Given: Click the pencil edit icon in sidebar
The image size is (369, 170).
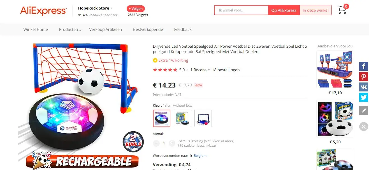Looking at the screenshot, I should coord(364,111).
